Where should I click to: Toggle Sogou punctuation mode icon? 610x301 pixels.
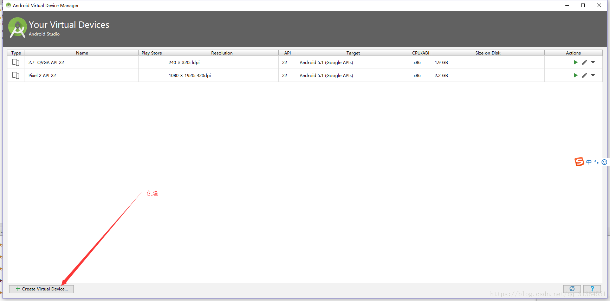click(596, 162)
